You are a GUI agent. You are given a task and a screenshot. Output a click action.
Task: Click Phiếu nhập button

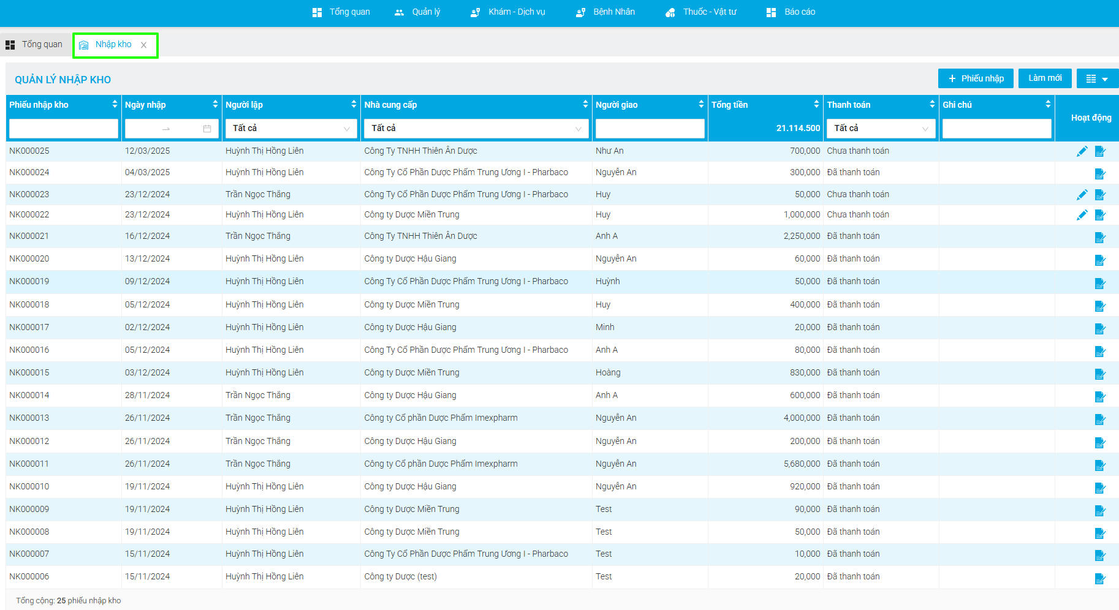coord(976,78)
